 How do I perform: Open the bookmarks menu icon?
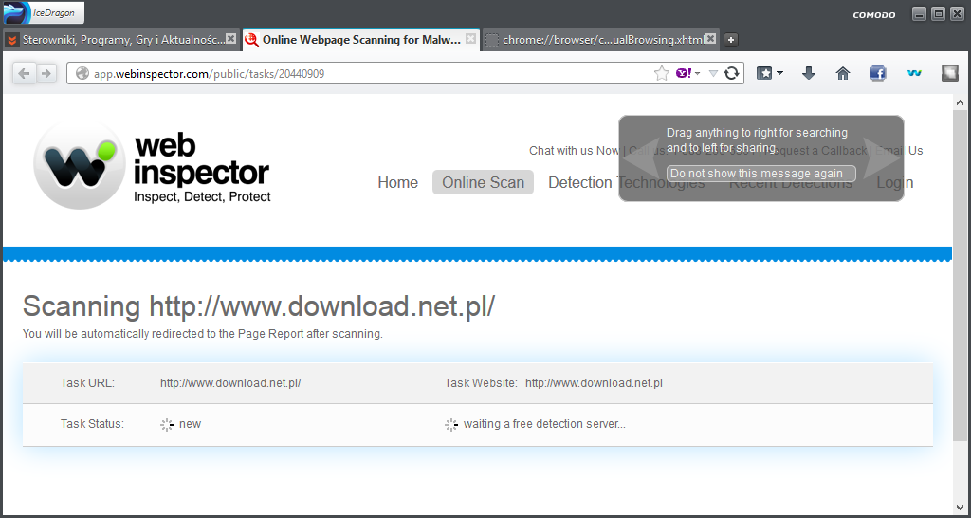765,73
